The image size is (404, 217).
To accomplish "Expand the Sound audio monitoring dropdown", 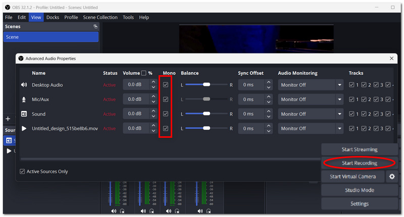I will (311, 114).
